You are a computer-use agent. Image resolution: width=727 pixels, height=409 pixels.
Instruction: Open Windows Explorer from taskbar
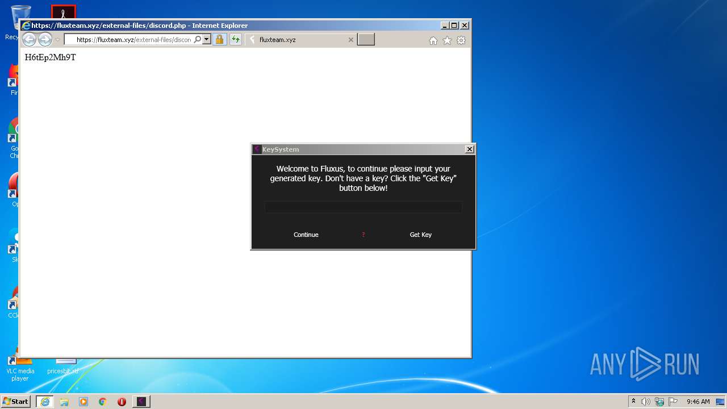(x=64, y=402)
